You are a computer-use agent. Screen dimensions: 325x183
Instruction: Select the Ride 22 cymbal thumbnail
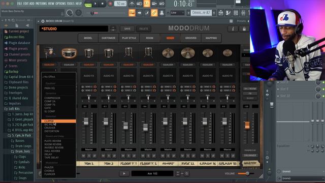tap(188, 53)
